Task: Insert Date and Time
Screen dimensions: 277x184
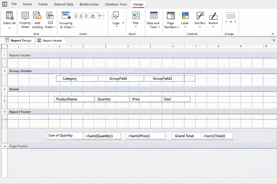Action: tap(153, 16)
